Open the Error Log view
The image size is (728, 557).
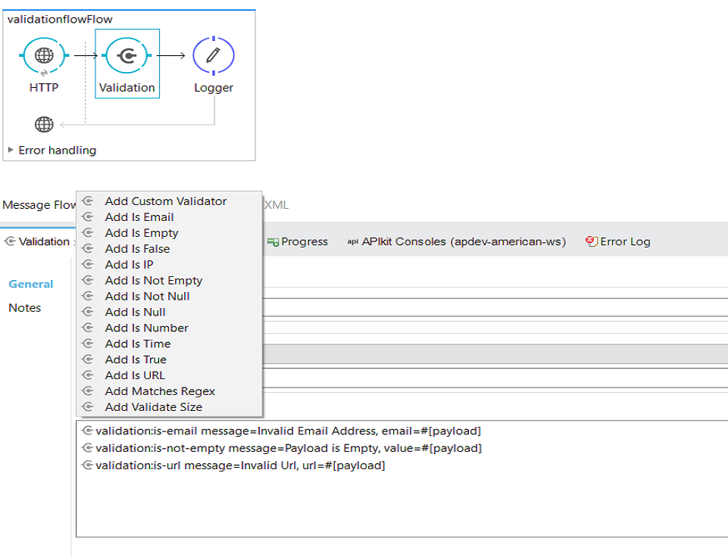[x=624, y=241]
